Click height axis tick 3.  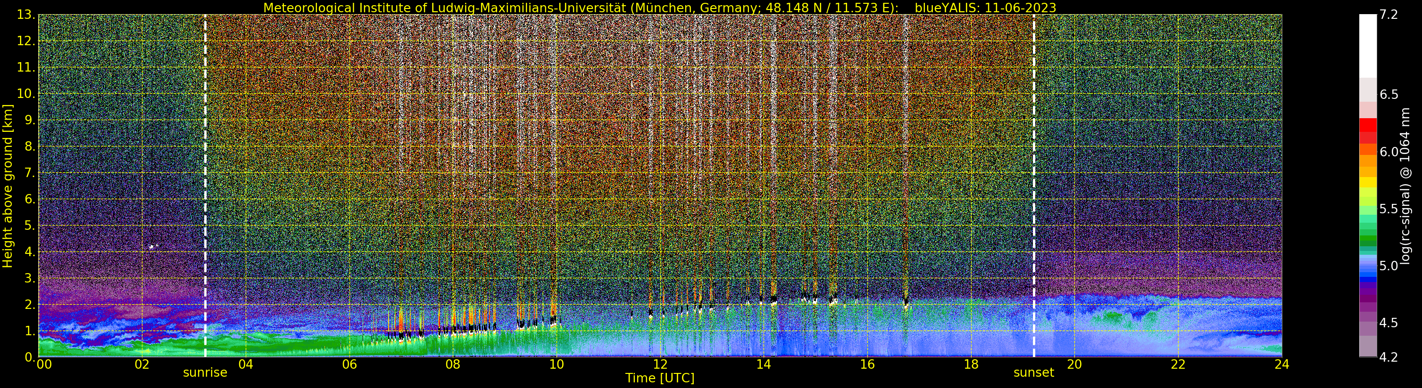pyautogui.click(x=29, y=278)
